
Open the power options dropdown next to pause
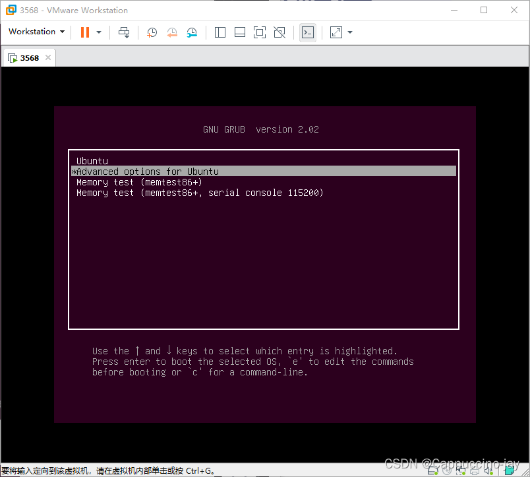[99, 32]
